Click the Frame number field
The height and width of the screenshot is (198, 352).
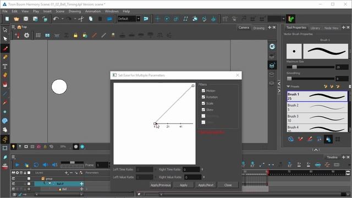[x=102, y=165]
